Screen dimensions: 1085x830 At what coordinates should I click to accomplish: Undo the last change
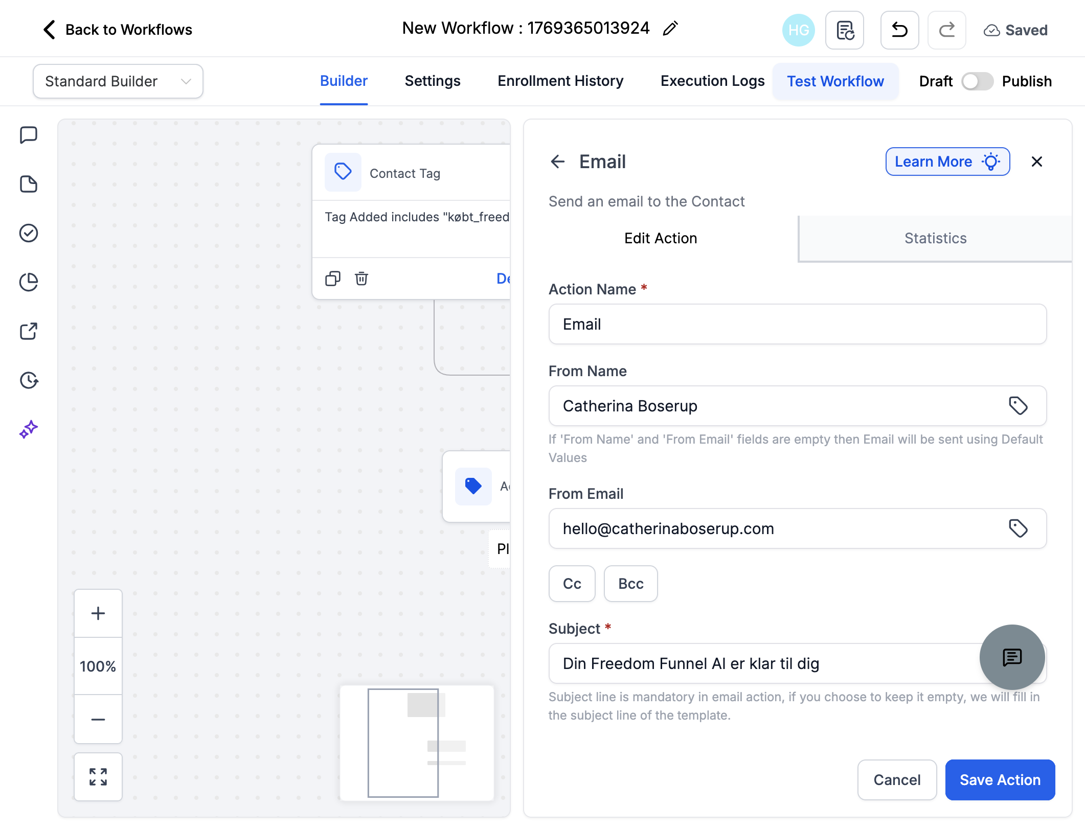click(x=899, y=30)
